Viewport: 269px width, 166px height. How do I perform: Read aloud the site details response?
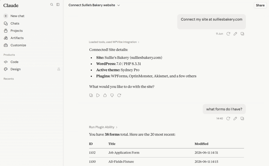click(x=98, y=95)
